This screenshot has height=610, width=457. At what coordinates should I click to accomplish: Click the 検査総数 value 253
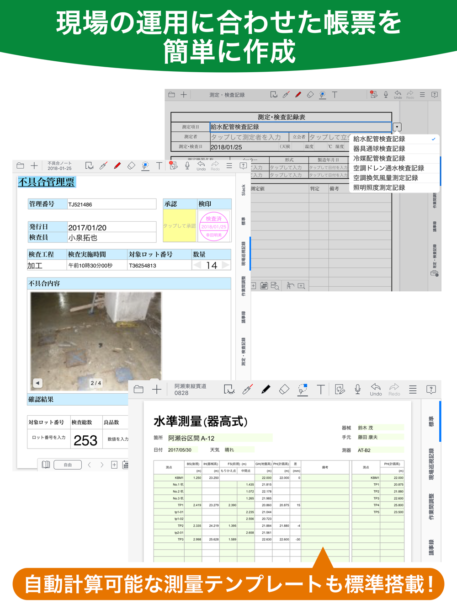85,440
